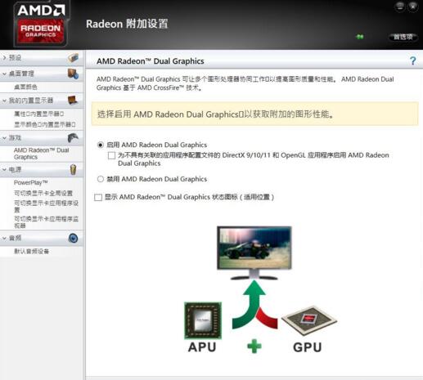Screen dimensions: 423x380
Task: Click the green pin icon in header
Action: tap(360, 37)
